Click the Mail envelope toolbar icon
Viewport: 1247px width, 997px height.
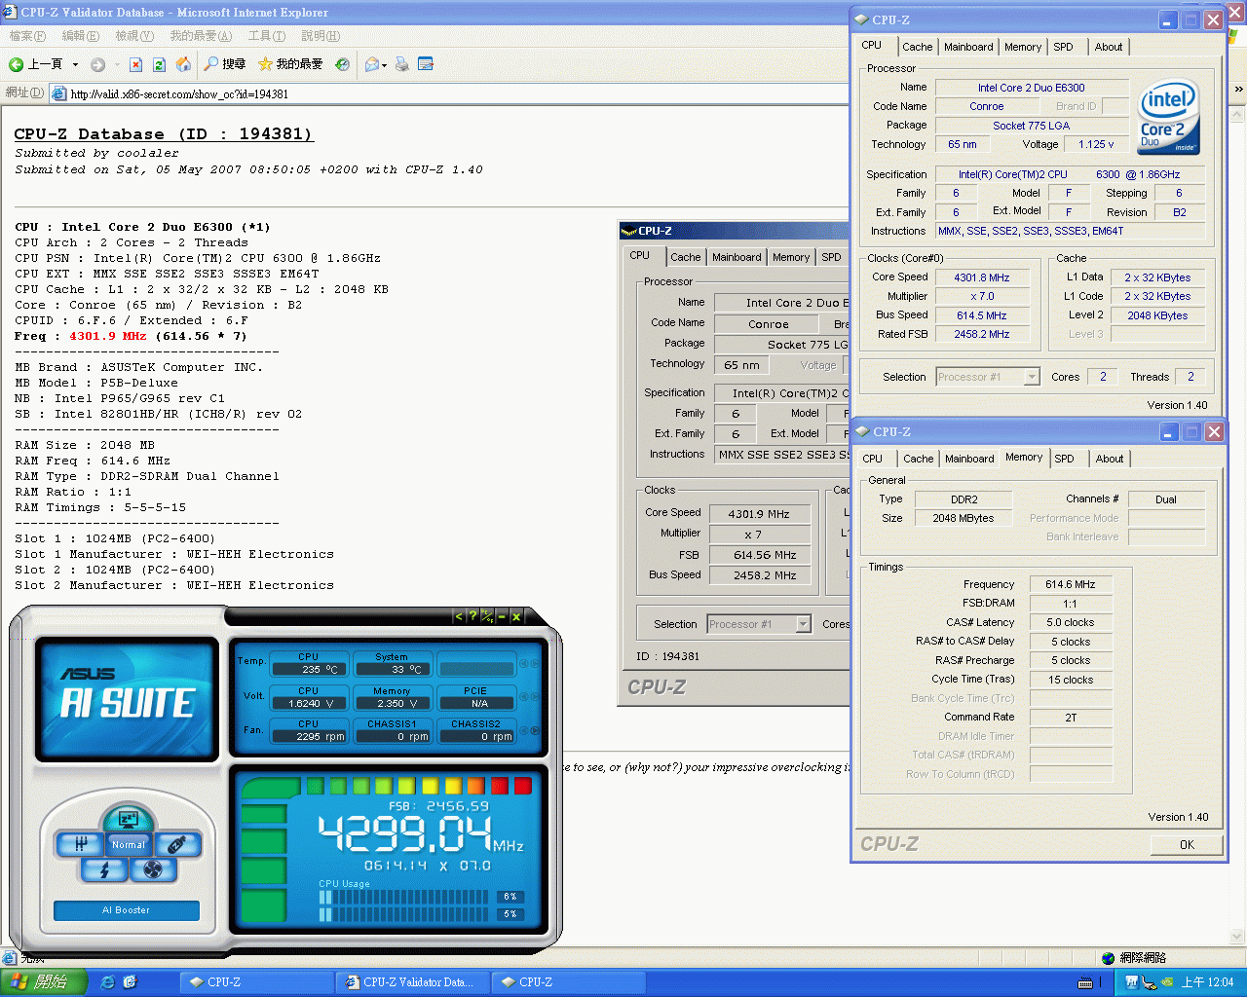pyautogui.click(x=371, y=65)
